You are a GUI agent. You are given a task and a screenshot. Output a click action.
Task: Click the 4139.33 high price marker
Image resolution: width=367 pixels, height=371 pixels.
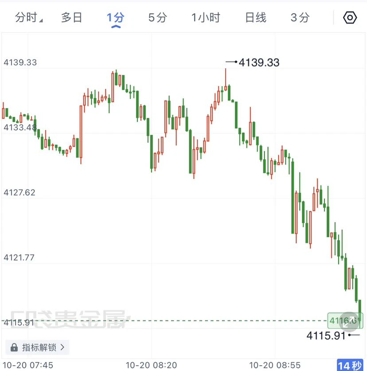click(x=253, y=62)
